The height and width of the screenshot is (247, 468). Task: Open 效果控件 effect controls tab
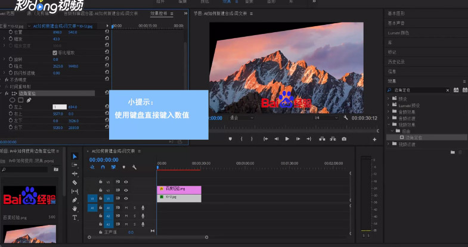click(159, 14)
